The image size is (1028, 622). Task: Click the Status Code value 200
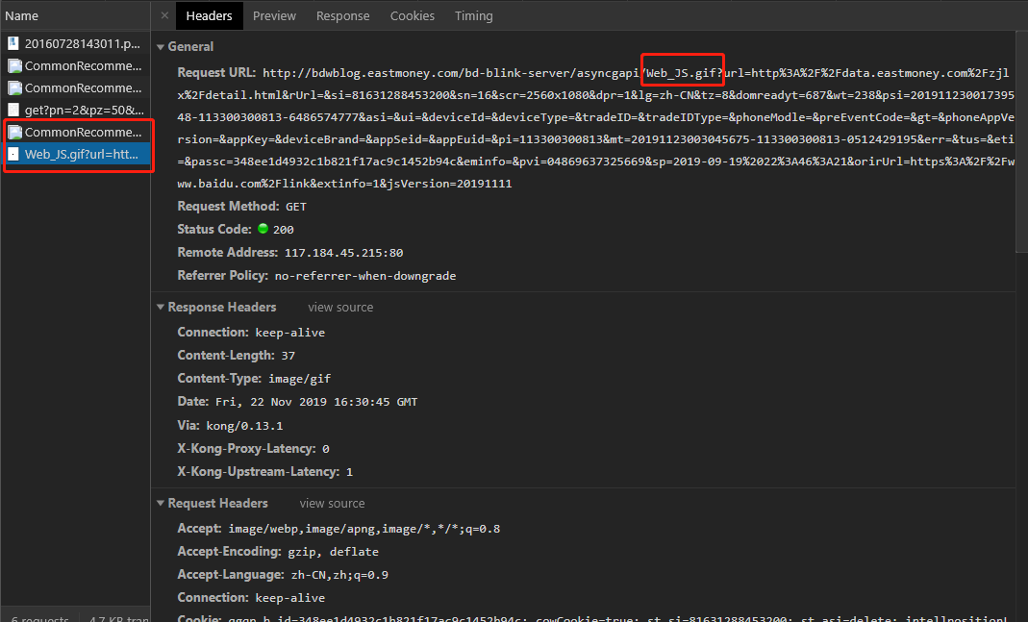(284, 230)
